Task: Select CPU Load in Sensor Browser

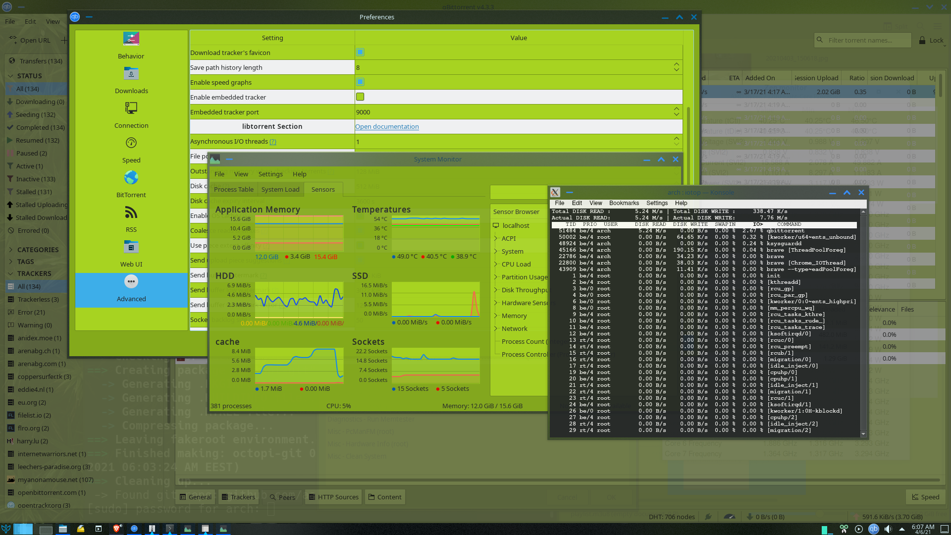Action: pos(516,264)
